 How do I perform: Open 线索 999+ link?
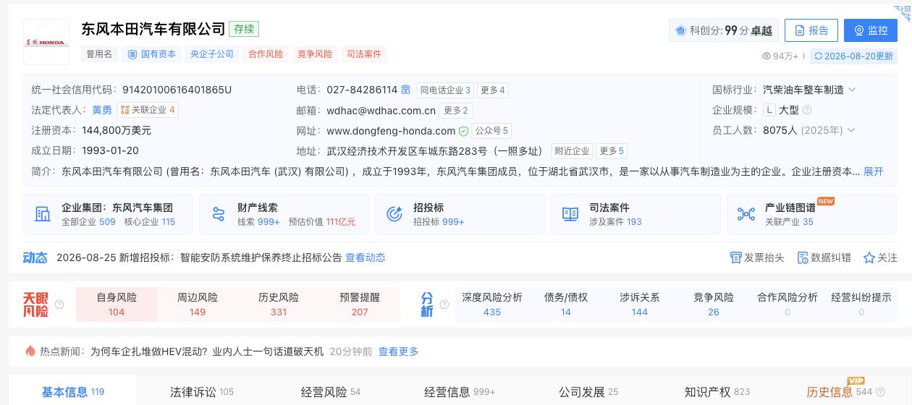pos(258,222)
